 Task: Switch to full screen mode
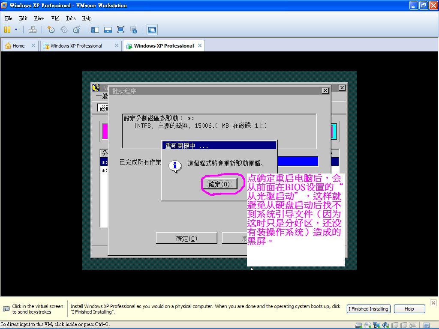coord(120,30)
